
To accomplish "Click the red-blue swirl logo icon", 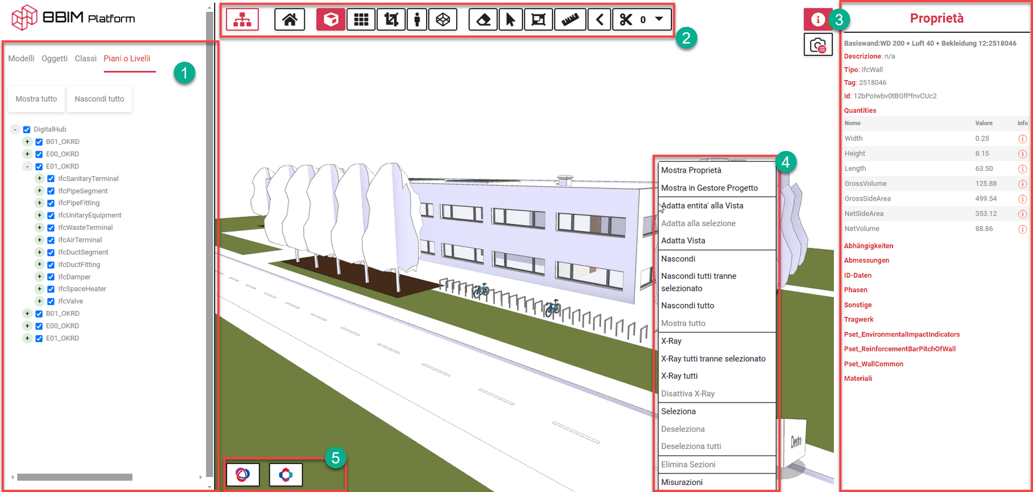I will tap(243, 475).
